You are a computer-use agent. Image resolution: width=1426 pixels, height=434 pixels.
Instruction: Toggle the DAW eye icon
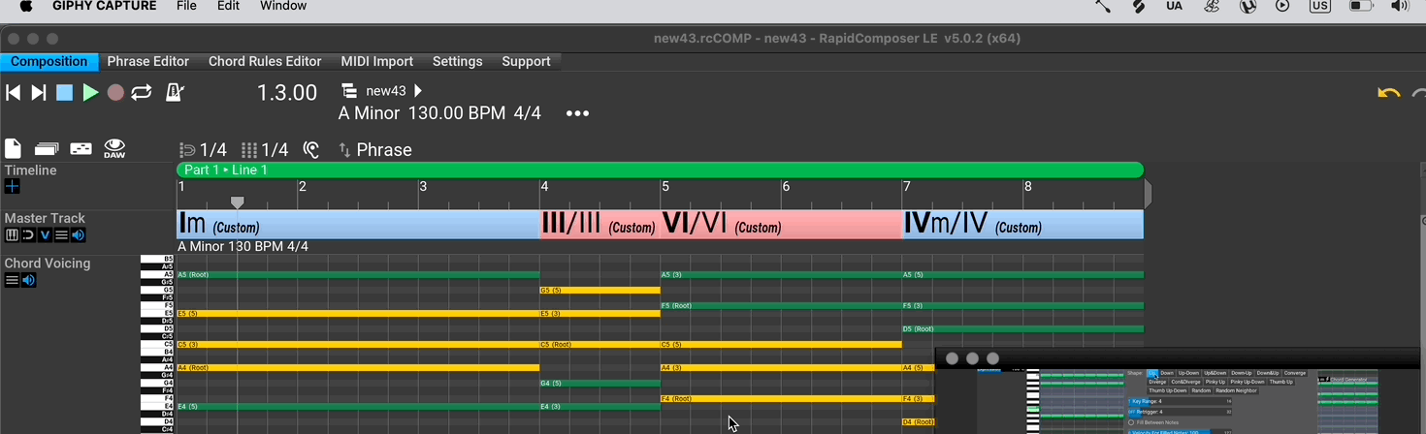(x=114, y=148)
